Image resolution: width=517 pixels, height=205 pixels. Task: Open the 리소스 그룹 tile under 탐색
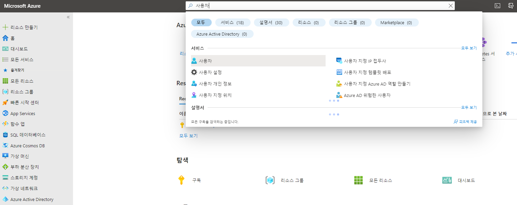pyautogui.click(x=285, y=180)
